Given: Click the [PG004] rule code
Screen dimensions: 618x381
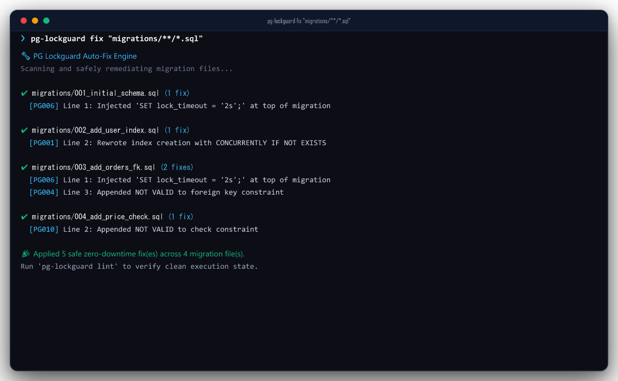Looking at the screenshot, I should pyautogui.click(x=44, y=192).
